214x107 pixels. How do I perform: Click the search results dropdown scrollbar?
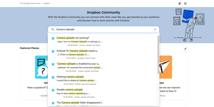tap(158, 55)
